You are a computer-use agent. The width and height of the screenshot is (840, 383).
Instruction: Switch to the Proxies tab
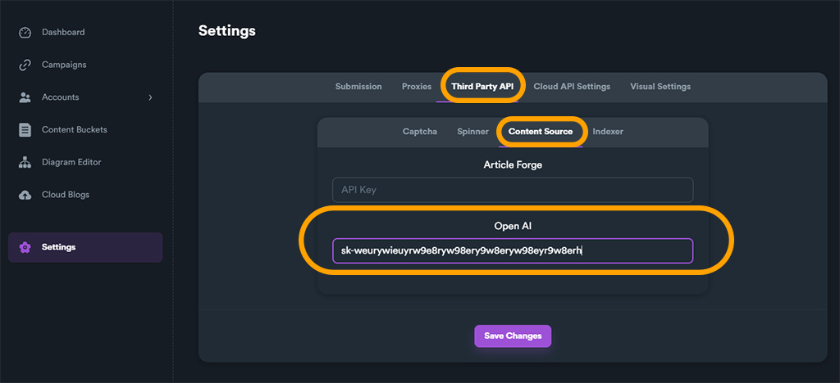[x=416, y=87]
